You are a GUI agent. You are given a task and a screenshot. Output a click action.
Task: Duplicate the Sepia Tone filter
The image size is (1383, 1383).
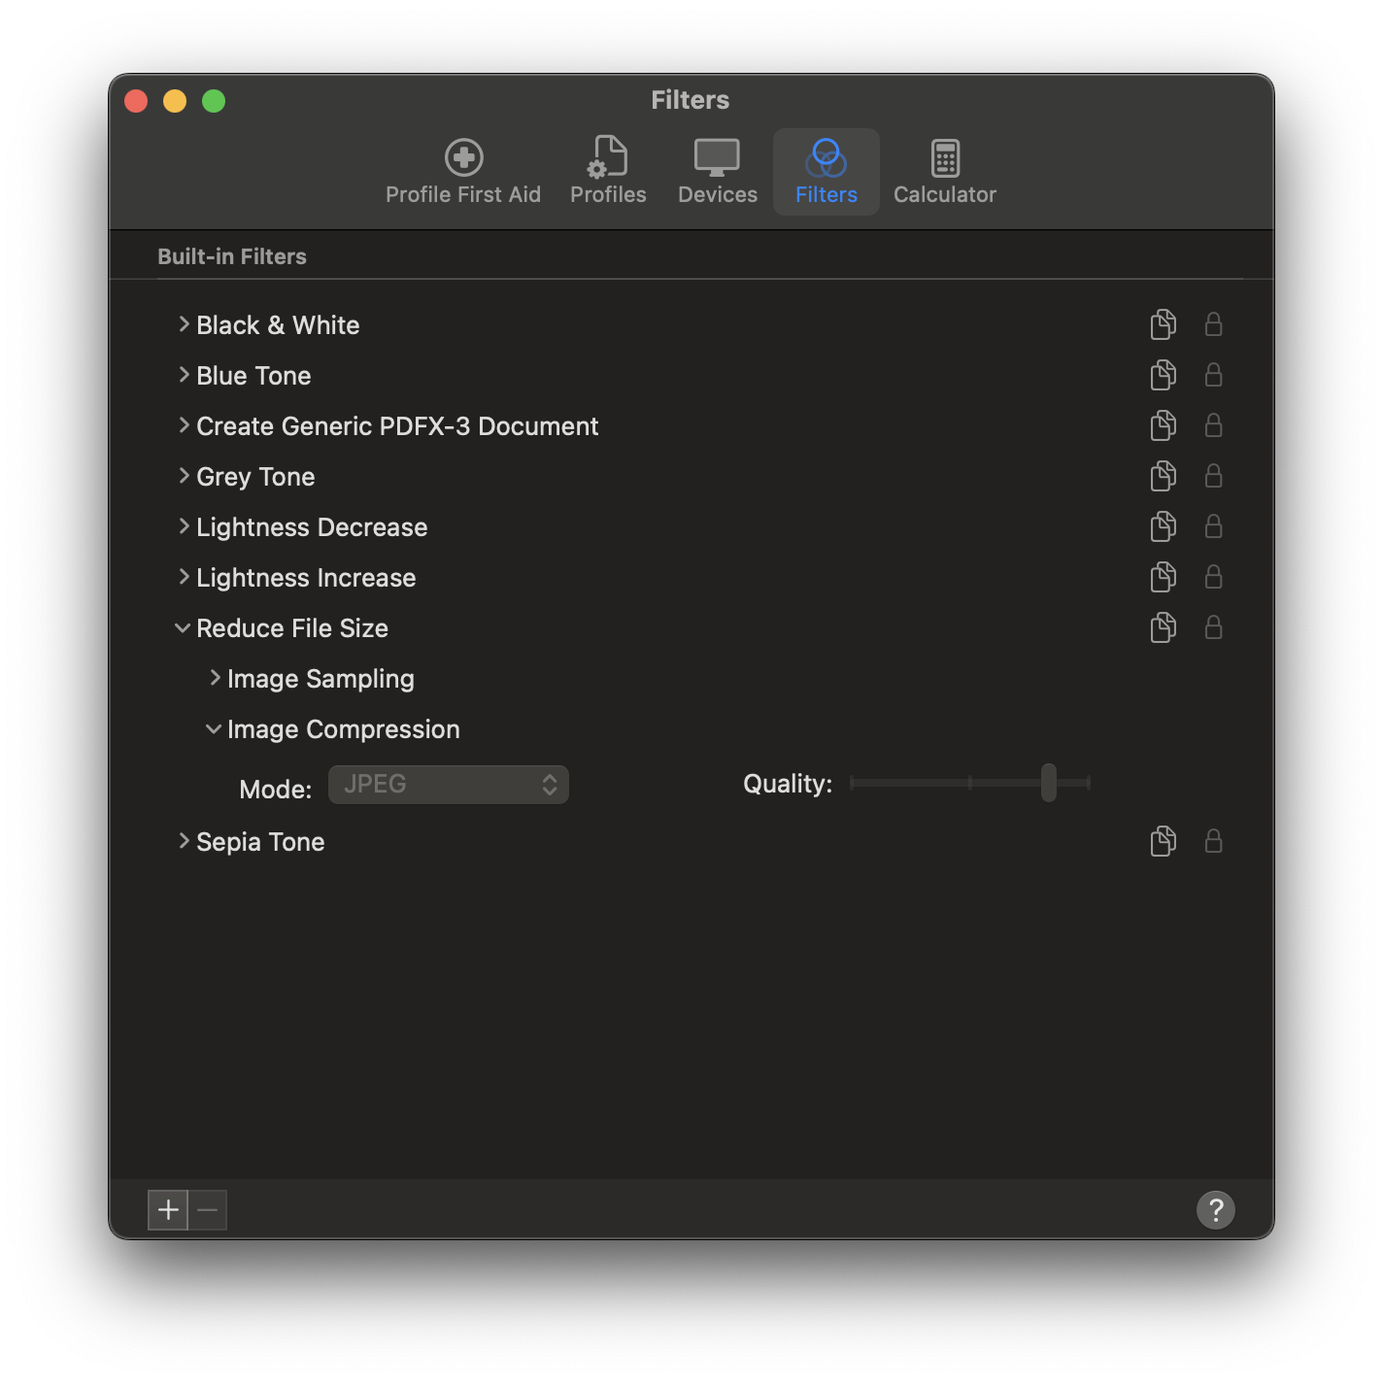(x=1163, y=841)
